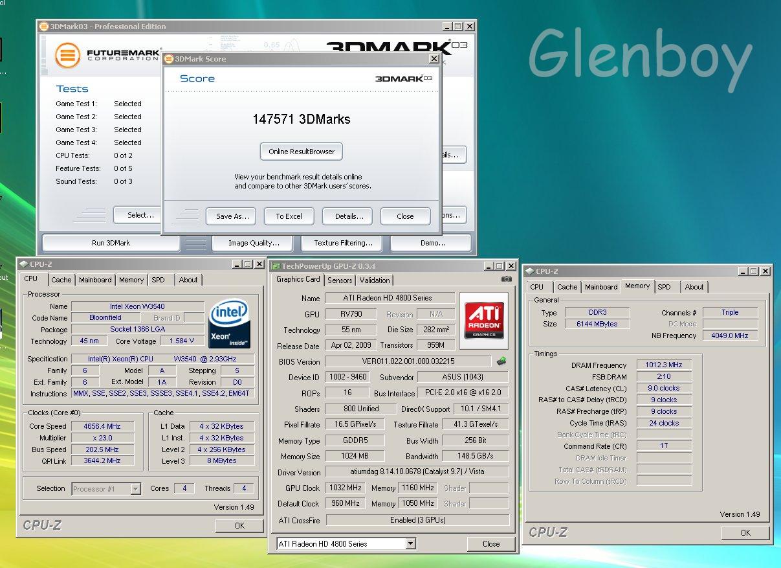Image resolution: width=781 pixels, height=568 pixels.
Task: Click the GPU-Z title bar icon
Action: click(x=276, y=266)
